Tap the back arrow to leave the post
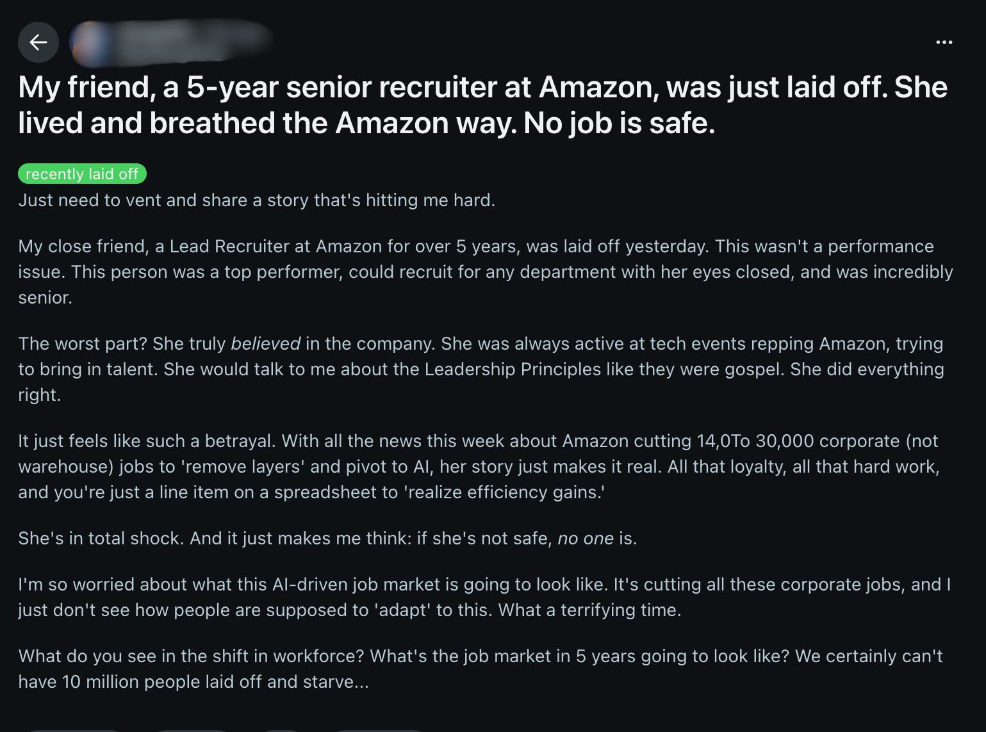986x732 pixels. 38,42
